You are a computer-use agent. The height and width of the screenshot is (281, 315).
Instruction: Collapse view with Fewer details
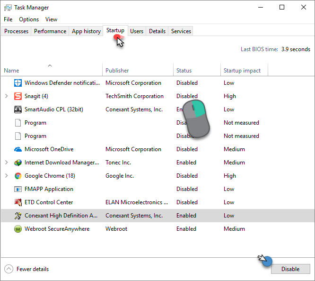[x=26, y=269]
